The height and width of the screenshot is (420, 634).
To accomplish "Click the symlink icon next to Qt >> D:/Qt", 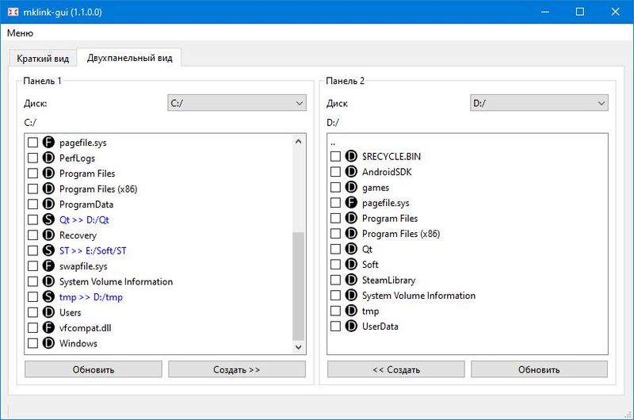I will pos(48,220).
